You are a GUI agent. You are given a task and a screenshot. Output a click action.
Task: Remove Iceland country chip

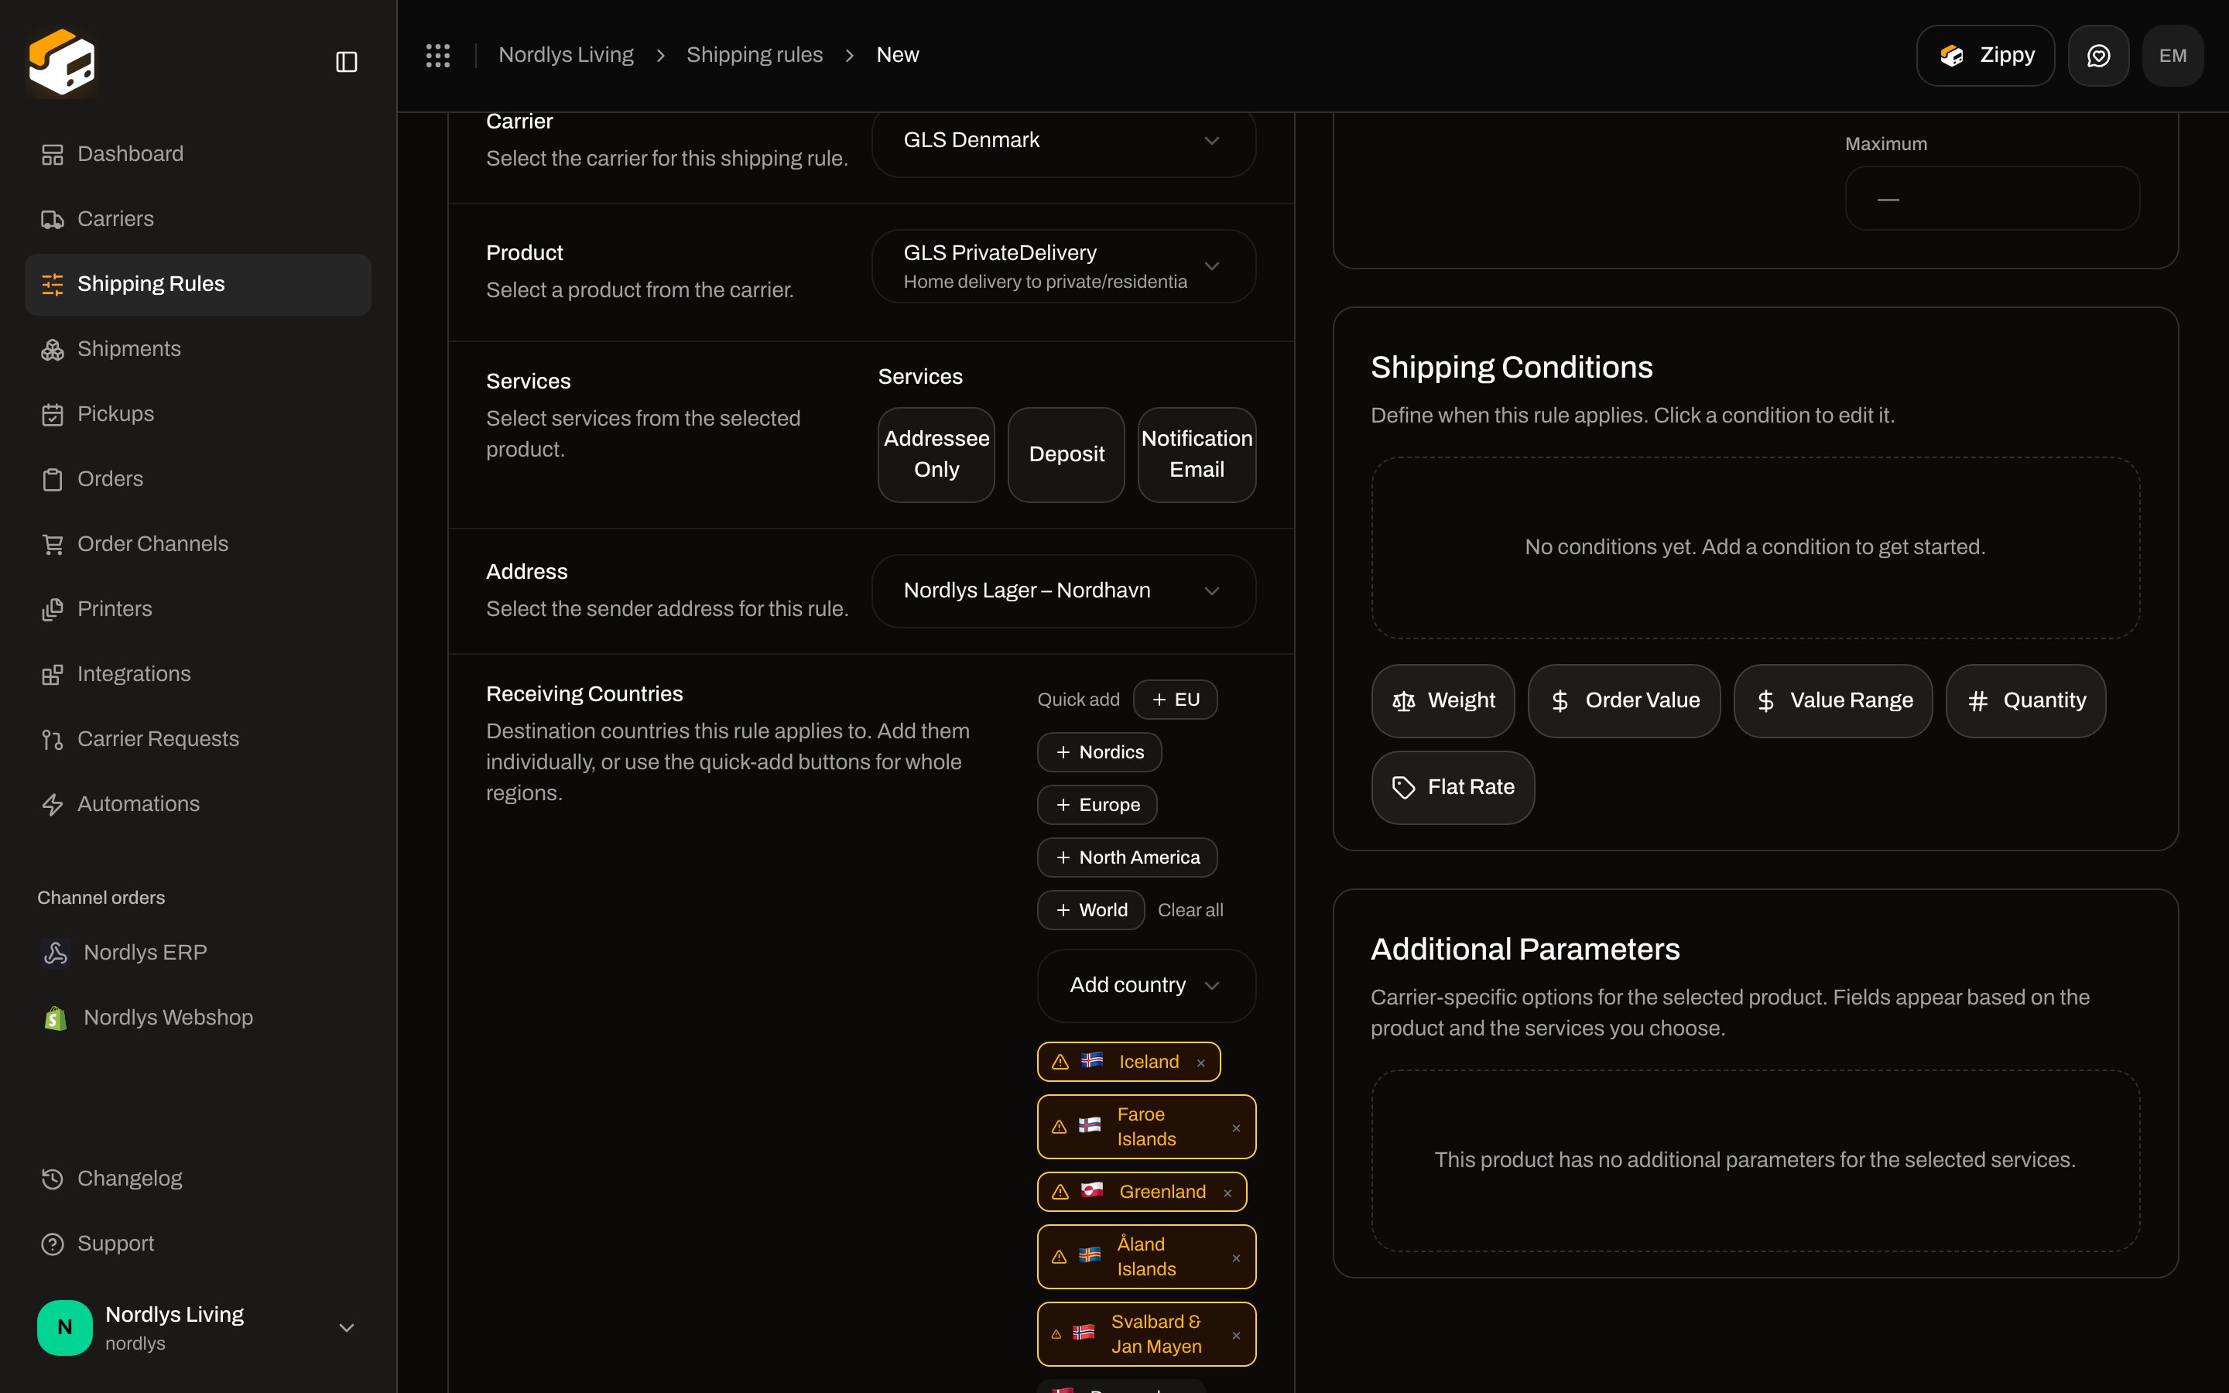click(1201, 1063)
